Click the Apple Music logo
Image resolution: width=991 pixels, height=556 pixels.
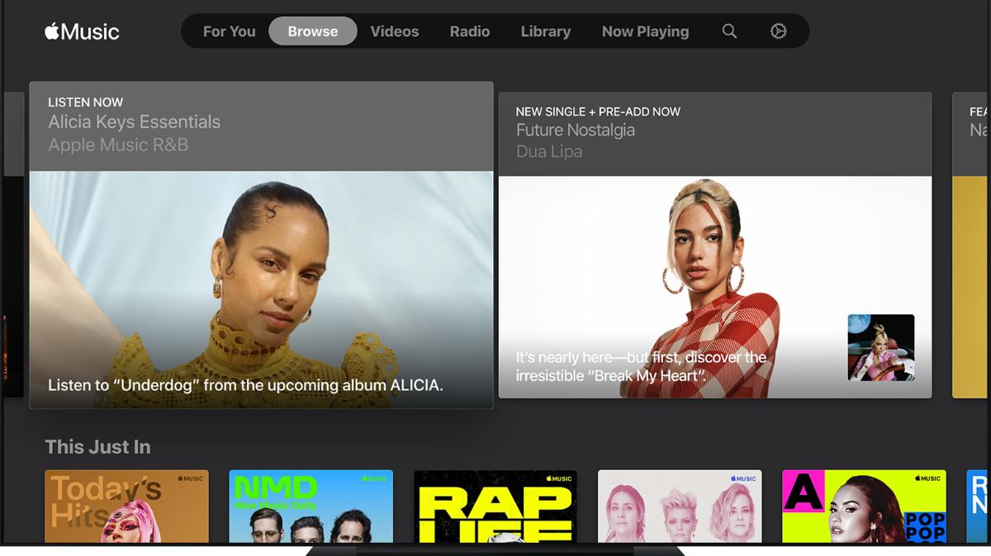point(82,31)
